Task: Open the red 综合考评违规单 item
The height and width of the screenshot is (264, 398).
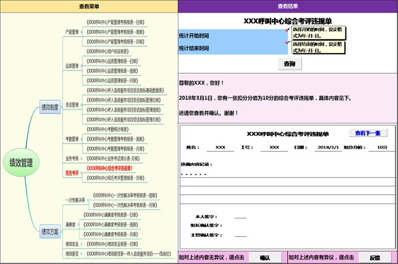Action: pos(109,168)
